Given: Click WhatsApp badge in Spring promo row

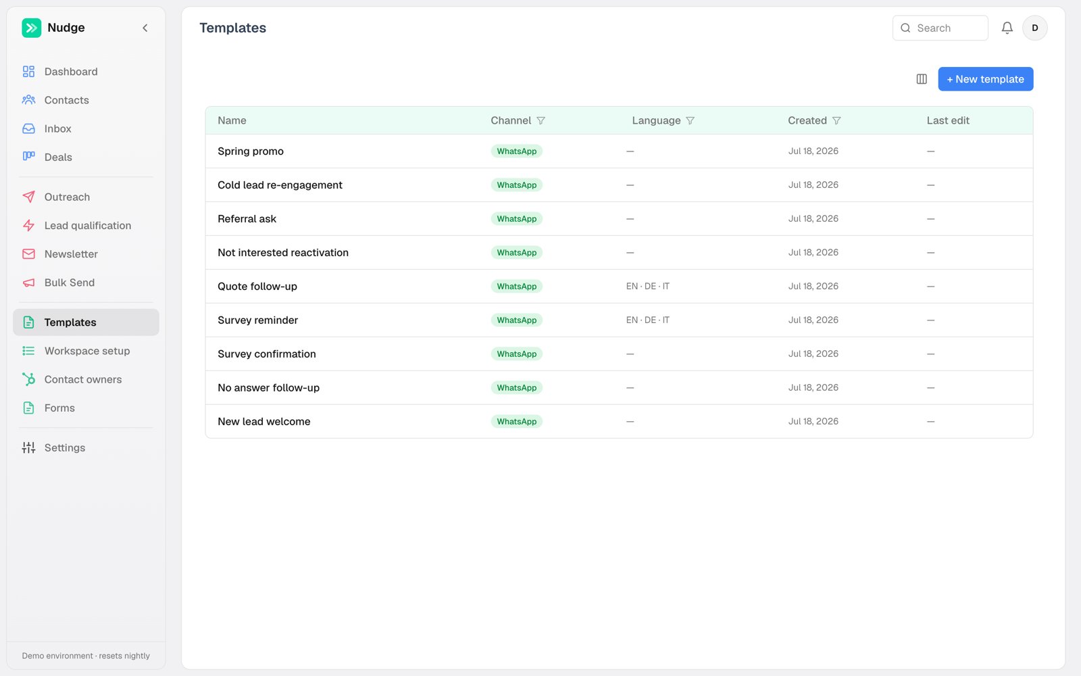Looking at the screenshot, I should 516,151.
